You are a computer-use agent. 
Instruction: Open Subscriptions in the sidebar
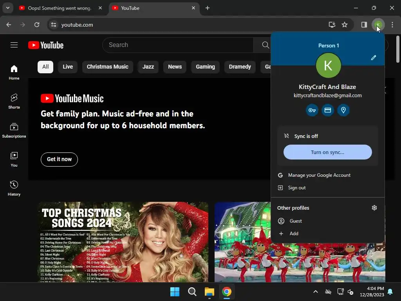point(14,130)
